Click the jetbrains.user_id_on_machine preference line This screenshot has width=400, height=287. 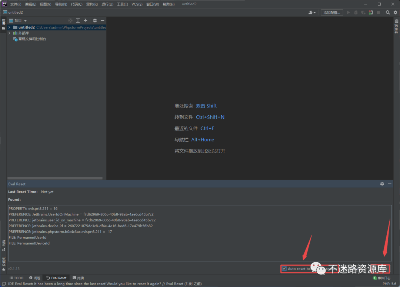(82, 220)
